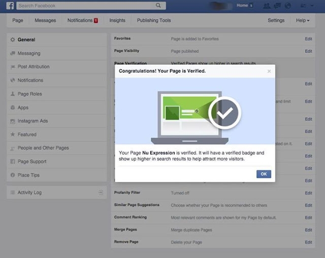Open the globe notifications icon
This screenshot has width=325, height=258.
[x=288, y=6]
